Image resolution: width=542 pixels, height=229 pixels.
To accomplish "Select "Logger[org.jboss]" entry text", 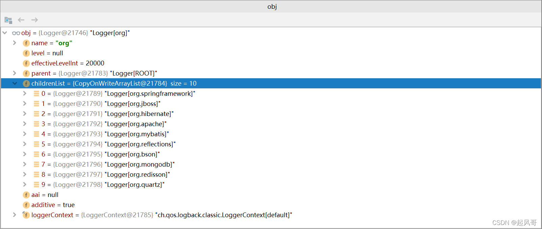I will 133,104.
